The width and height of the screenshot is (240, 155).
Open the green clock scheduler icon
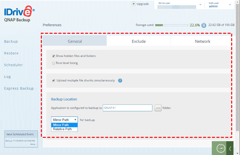pos(221,148)
